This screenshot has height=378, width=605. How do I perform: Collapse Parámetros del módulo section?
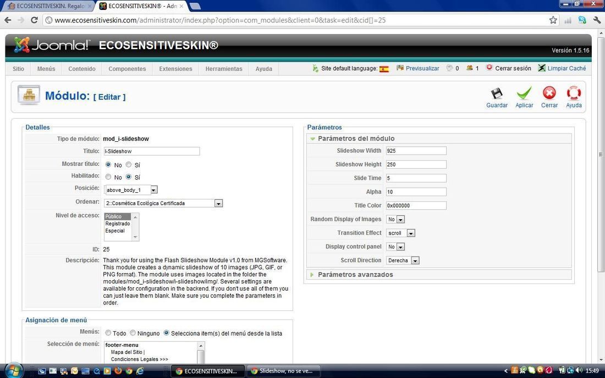pyautogui.click(x=439, y=138)
